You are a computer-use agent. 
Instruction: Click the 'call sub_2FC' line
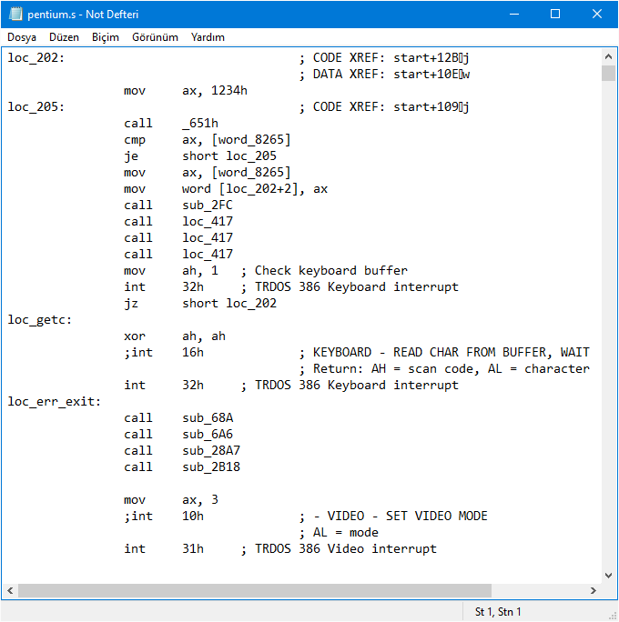point(178,206)
